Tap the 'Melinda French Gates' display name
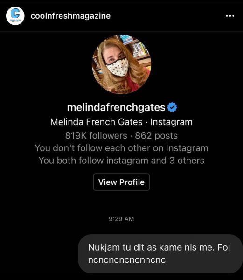243x280 pixels. coord(97,122)
